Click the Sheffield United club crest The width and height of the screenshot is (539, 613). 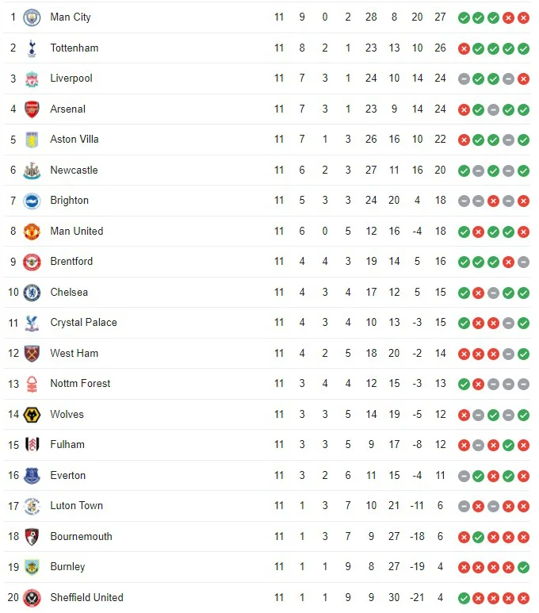tap(32, 598)
